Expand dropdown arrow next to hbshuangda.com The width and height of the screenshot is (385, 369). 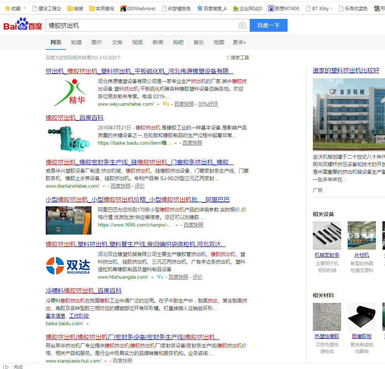click(152, 278)
